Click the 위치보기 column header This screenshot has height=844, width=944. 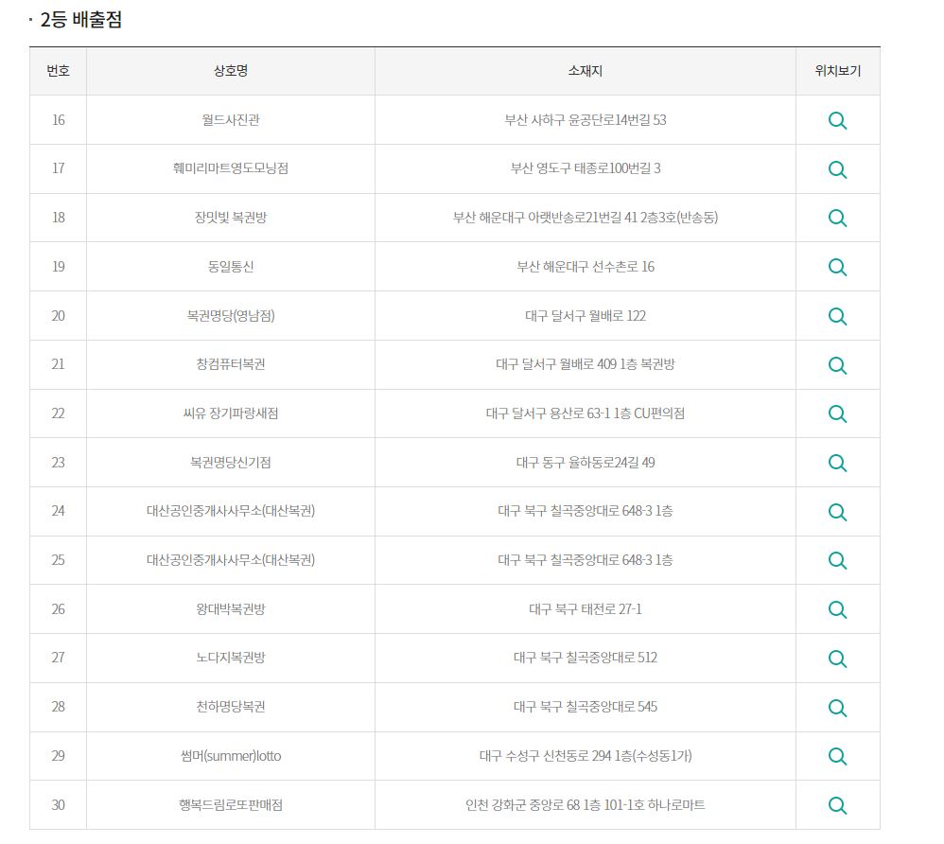coord(837,71)
